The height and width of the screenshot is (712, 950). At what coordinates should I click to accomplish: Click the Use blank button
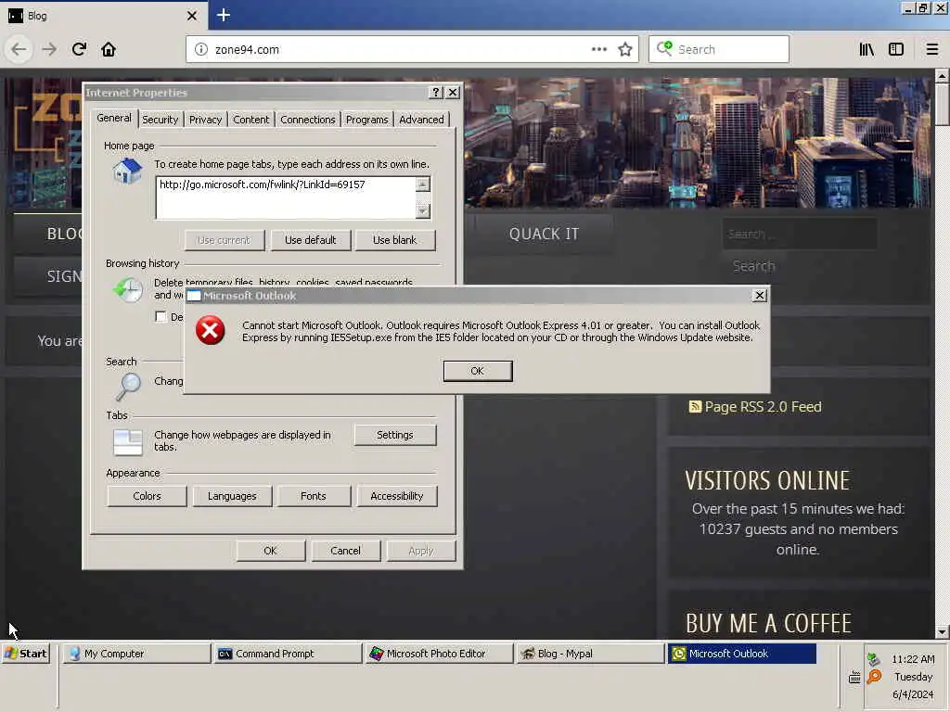(x=394, y=240)
